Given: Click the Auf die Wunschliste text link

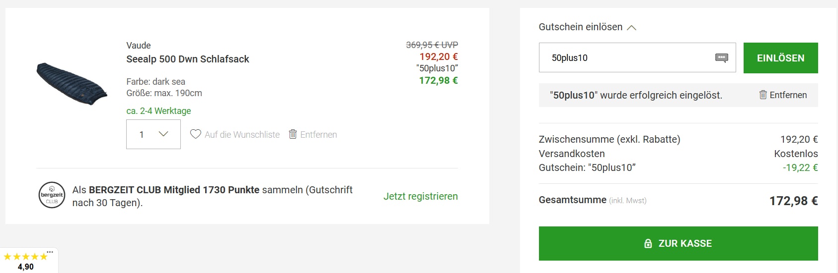Looking at the screenshot, I should [x=242, y=134].
